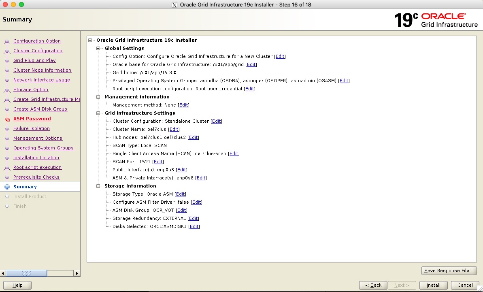Edit the Cluster Name oel7clus setting

(174, 129)
